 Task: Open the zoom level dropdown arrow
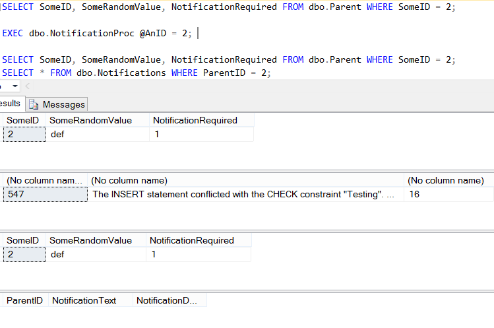tap(15, 86)
